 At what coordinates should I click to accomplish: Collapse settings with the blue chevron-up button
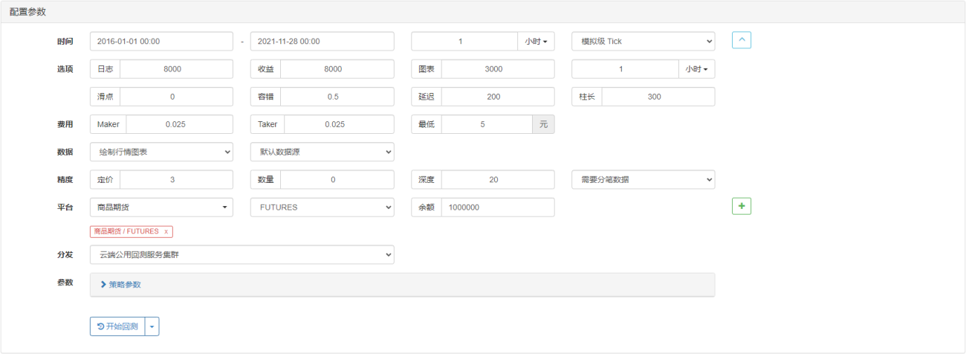pyautogui.click(x=741, y=40)
